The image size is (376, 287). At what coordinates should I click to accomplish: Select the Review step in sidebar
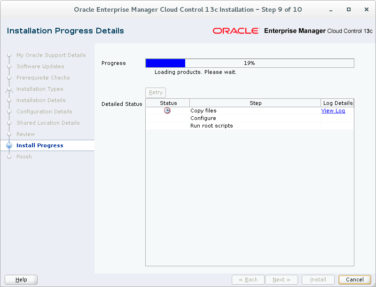point(25,134)
